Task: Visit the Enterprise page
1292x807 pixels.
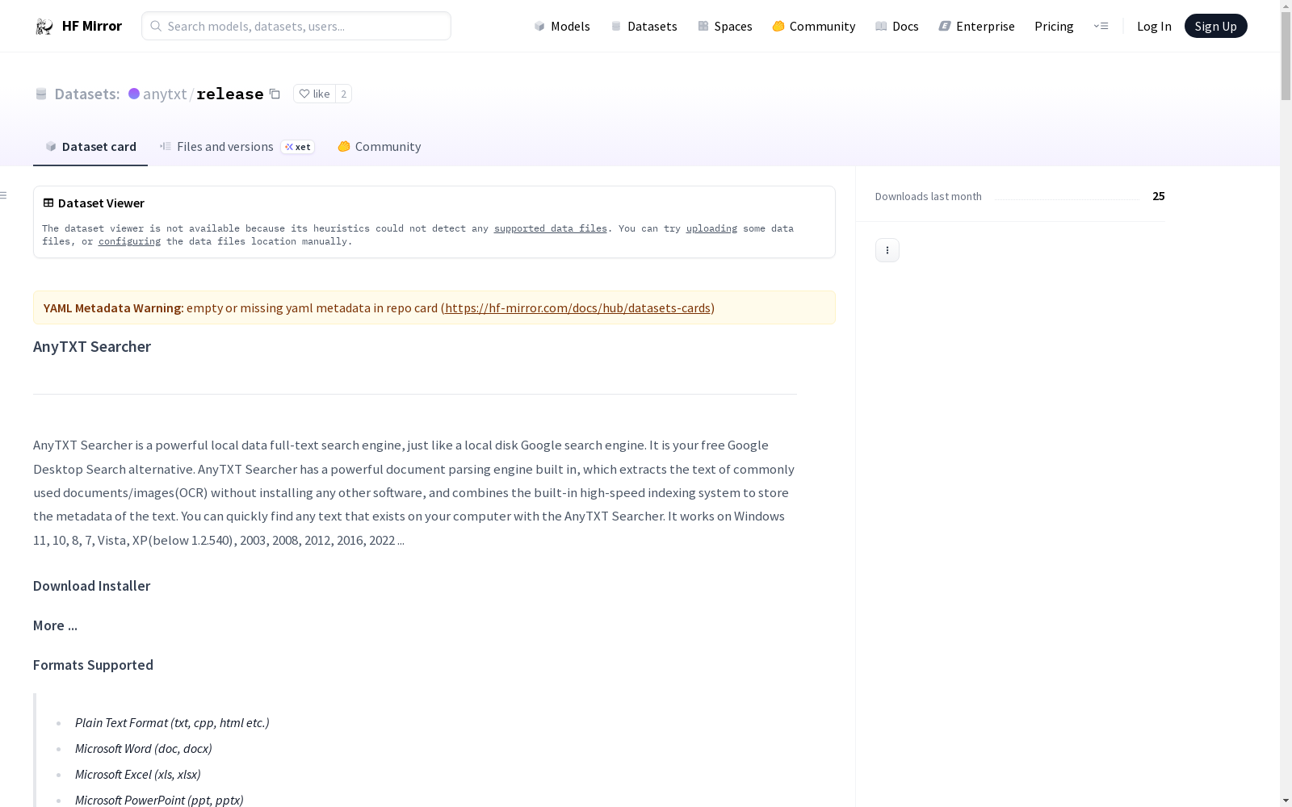Action: (977, 26)
